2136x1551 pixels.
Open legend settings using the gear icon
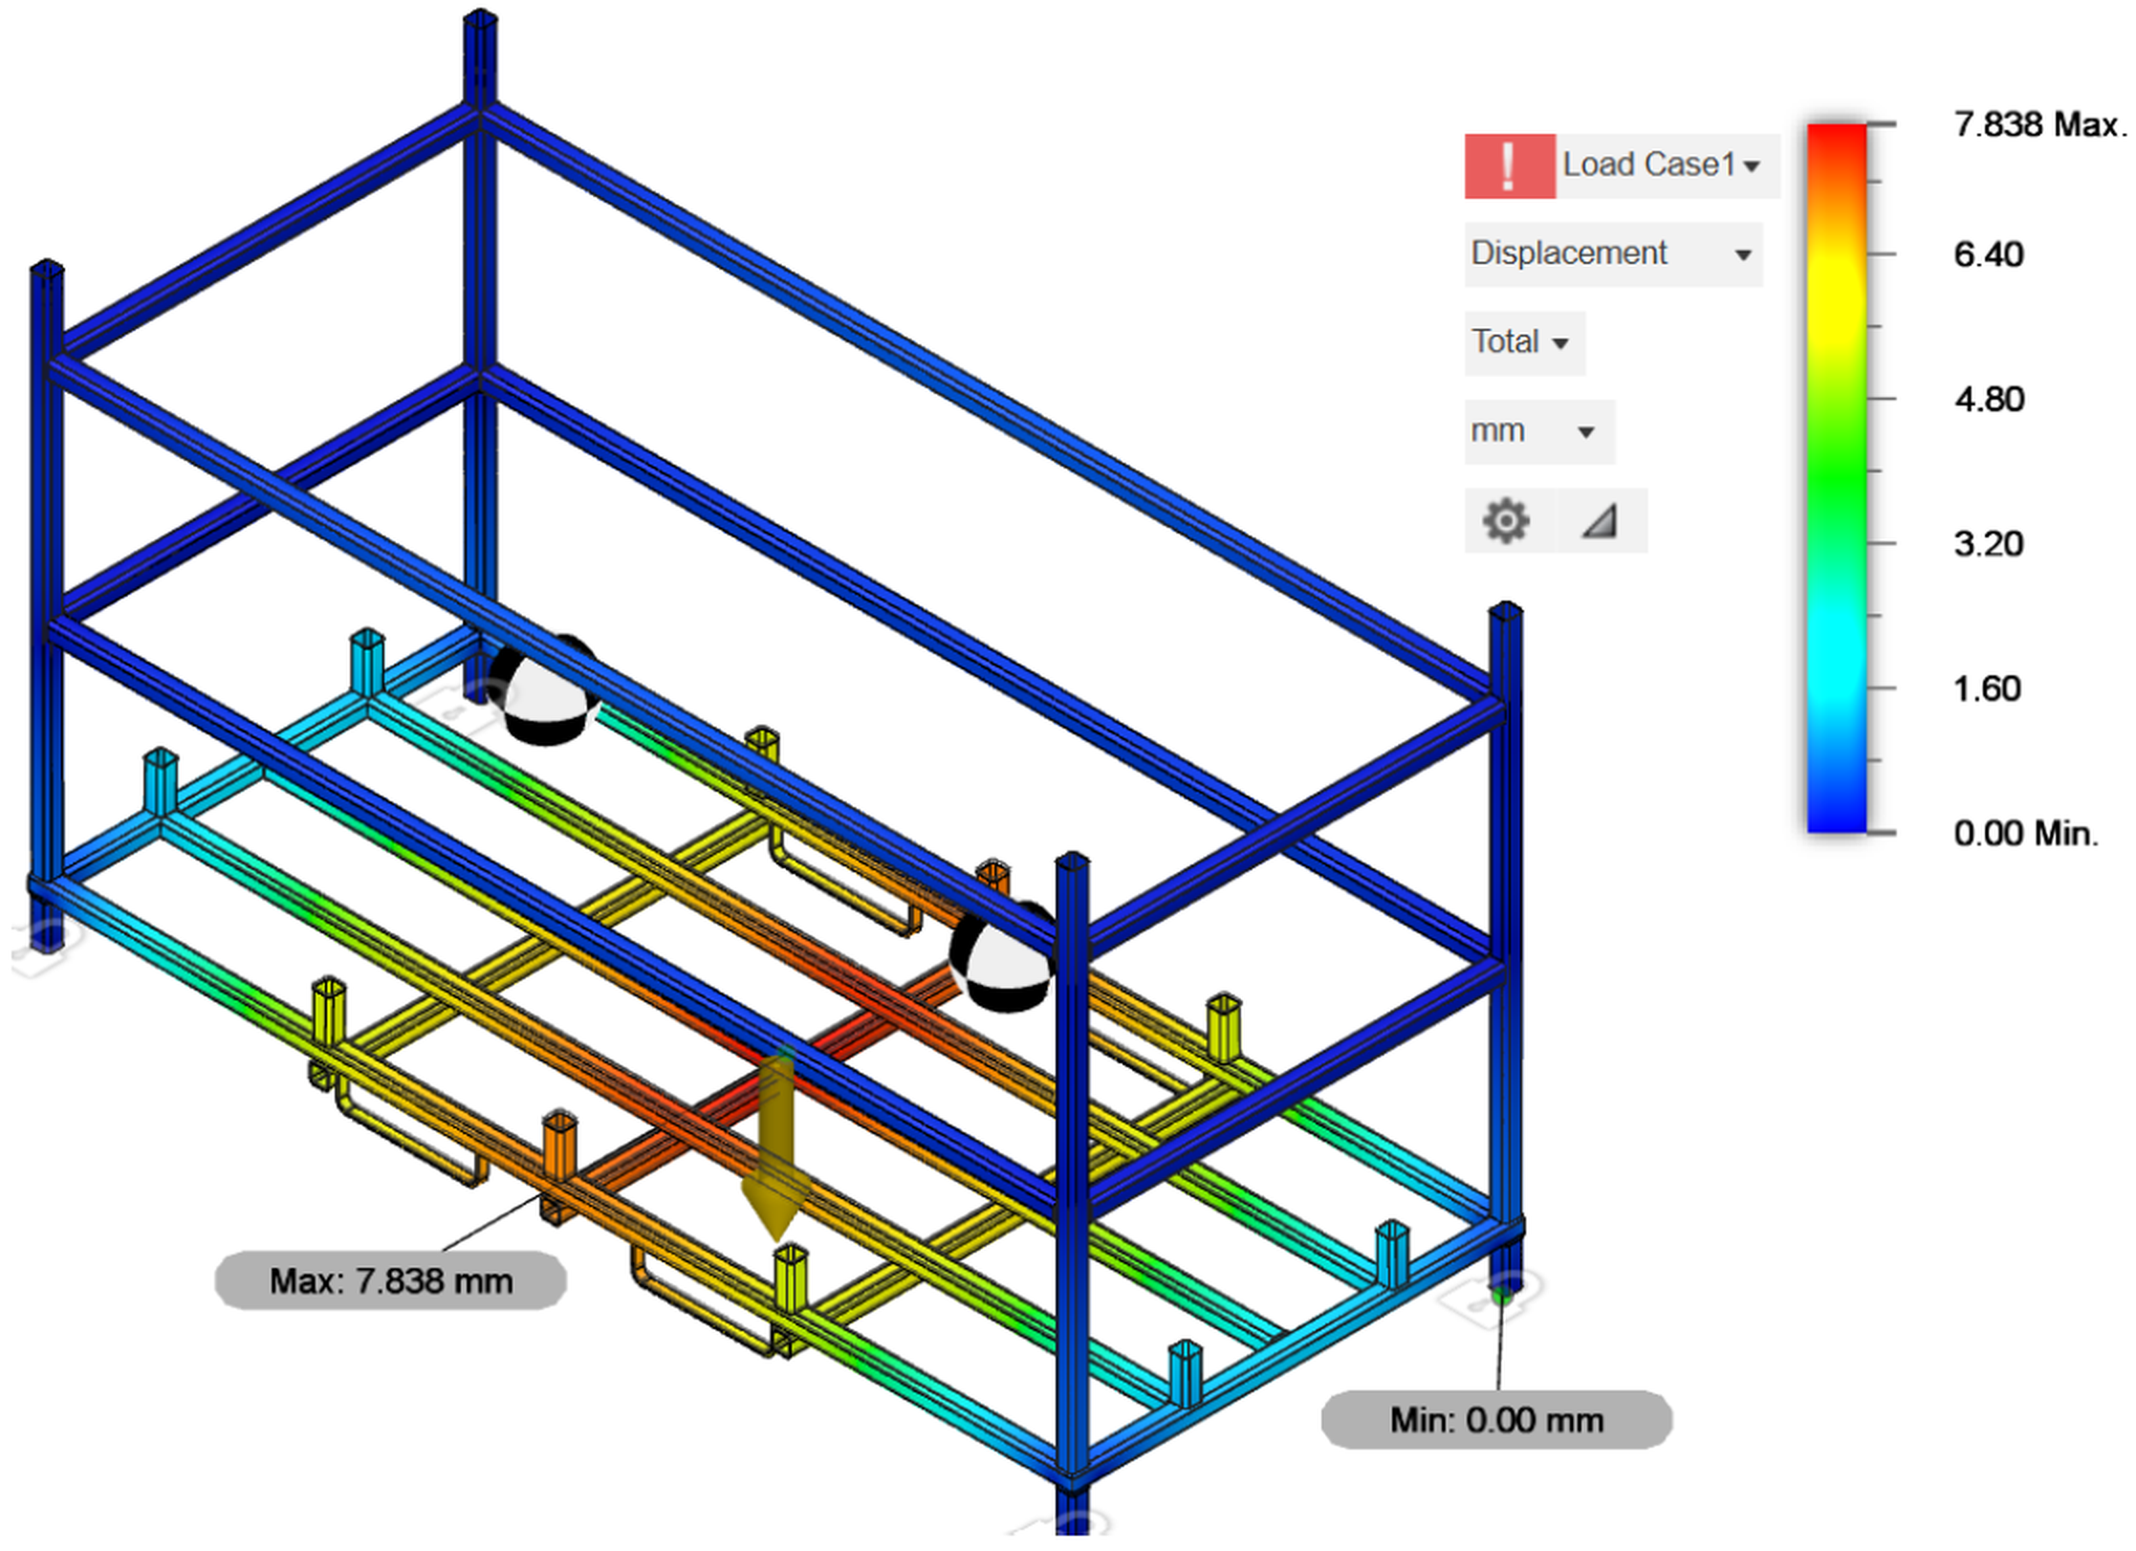pos(1504,521)
